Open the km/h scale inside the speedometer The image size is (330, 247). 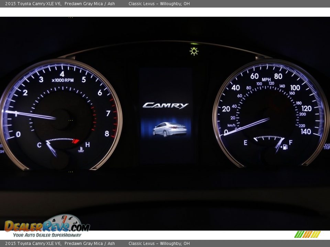[x=231, y=125]
